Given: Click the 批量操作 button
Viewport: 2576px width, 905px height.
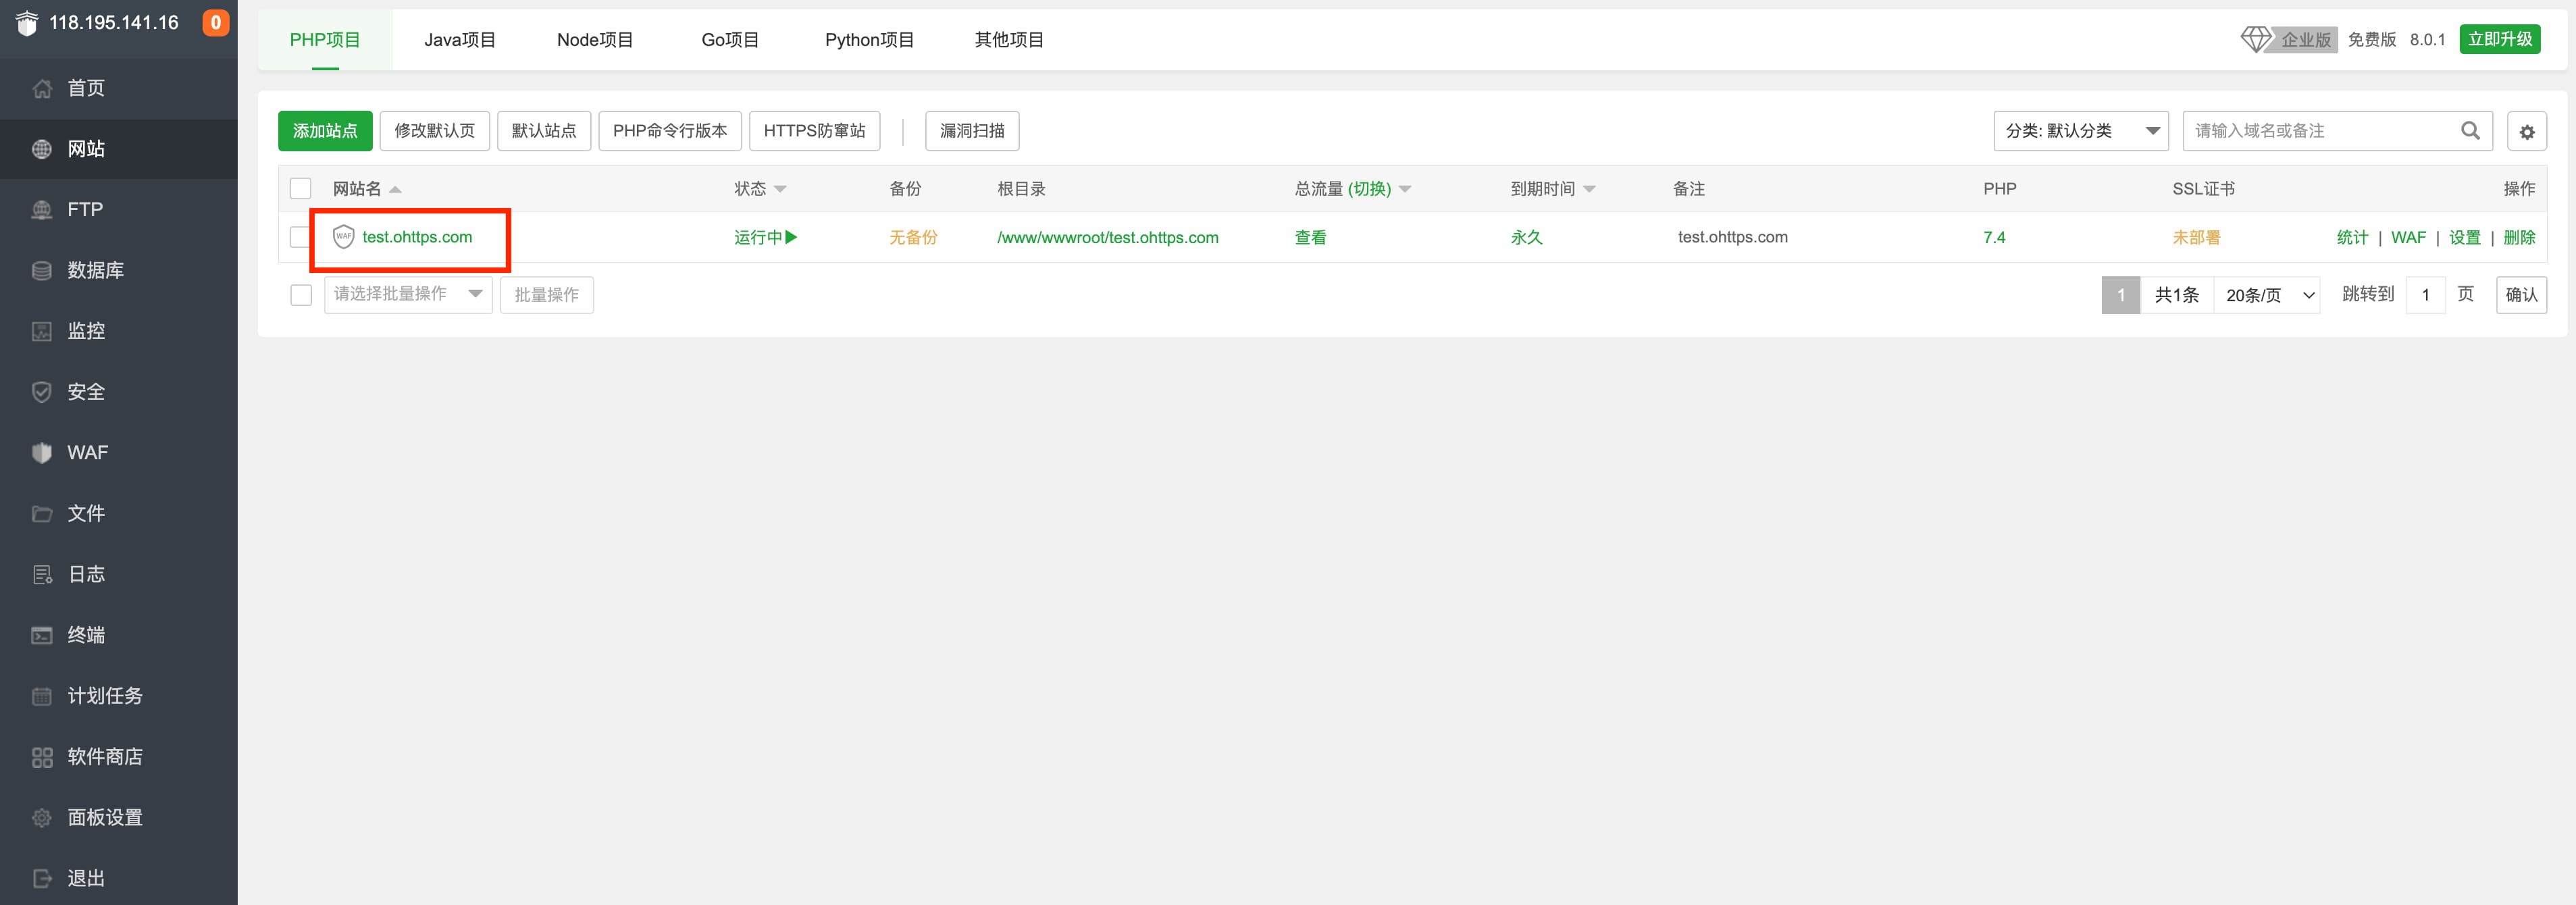Looking at the screenshot, I should [x=547, y=295].
